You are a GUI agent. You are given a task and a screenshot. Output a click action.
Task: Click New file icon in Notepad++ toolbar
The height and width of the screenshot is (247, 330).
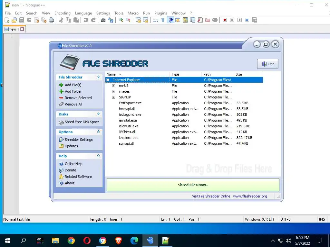click(x=7, y=20)
